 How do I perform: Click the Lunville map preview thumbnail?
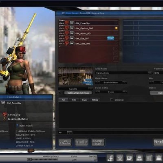pos(75,77)
